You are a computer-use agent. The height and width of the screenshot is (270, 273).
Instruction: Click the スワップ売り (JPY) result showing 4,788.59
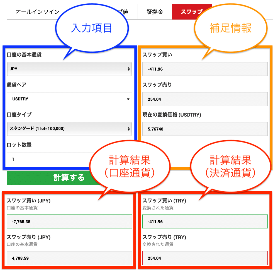click(x=69, y=258)
